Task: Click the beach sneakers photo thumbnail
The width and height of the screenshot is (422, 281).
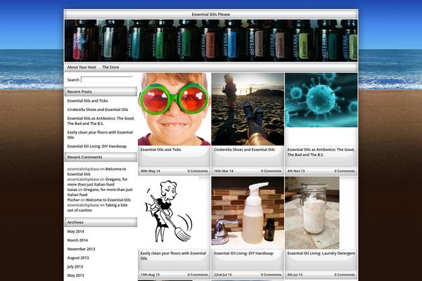Action: [248, 109]
